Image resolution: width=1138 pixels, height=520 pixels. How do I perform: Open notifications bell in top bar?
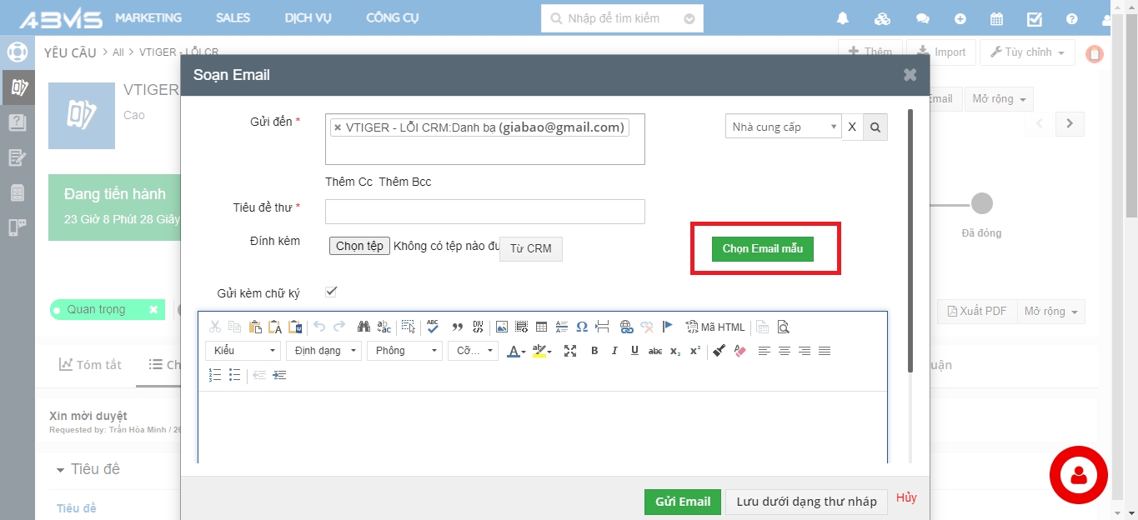[x=843, y=18]
